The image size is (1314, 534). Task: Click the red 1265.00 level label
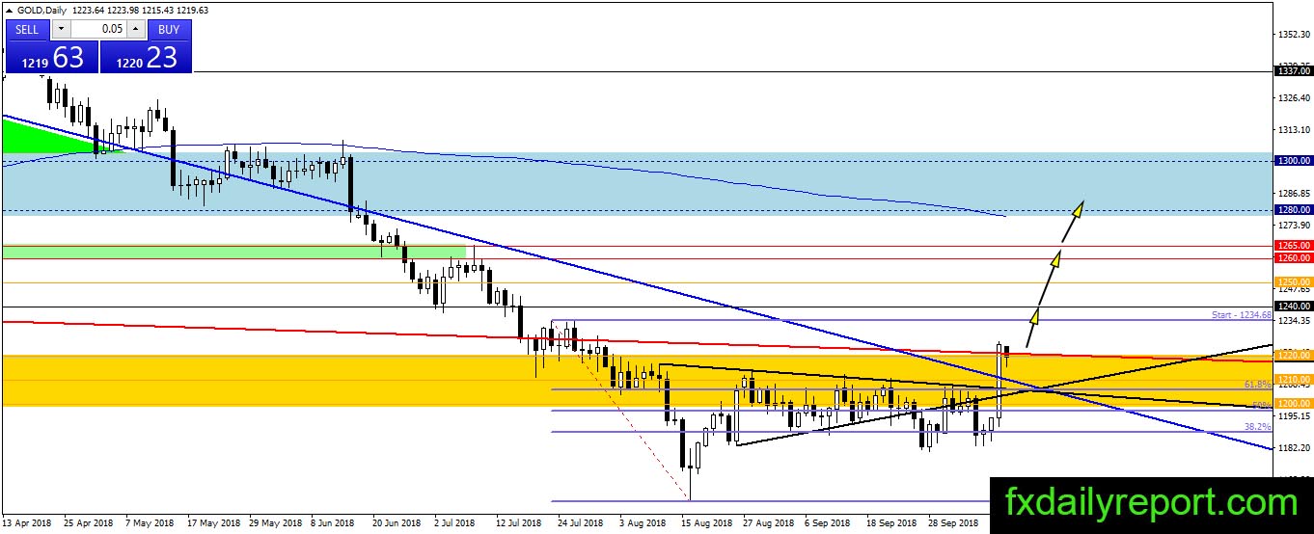[1293, 246]
